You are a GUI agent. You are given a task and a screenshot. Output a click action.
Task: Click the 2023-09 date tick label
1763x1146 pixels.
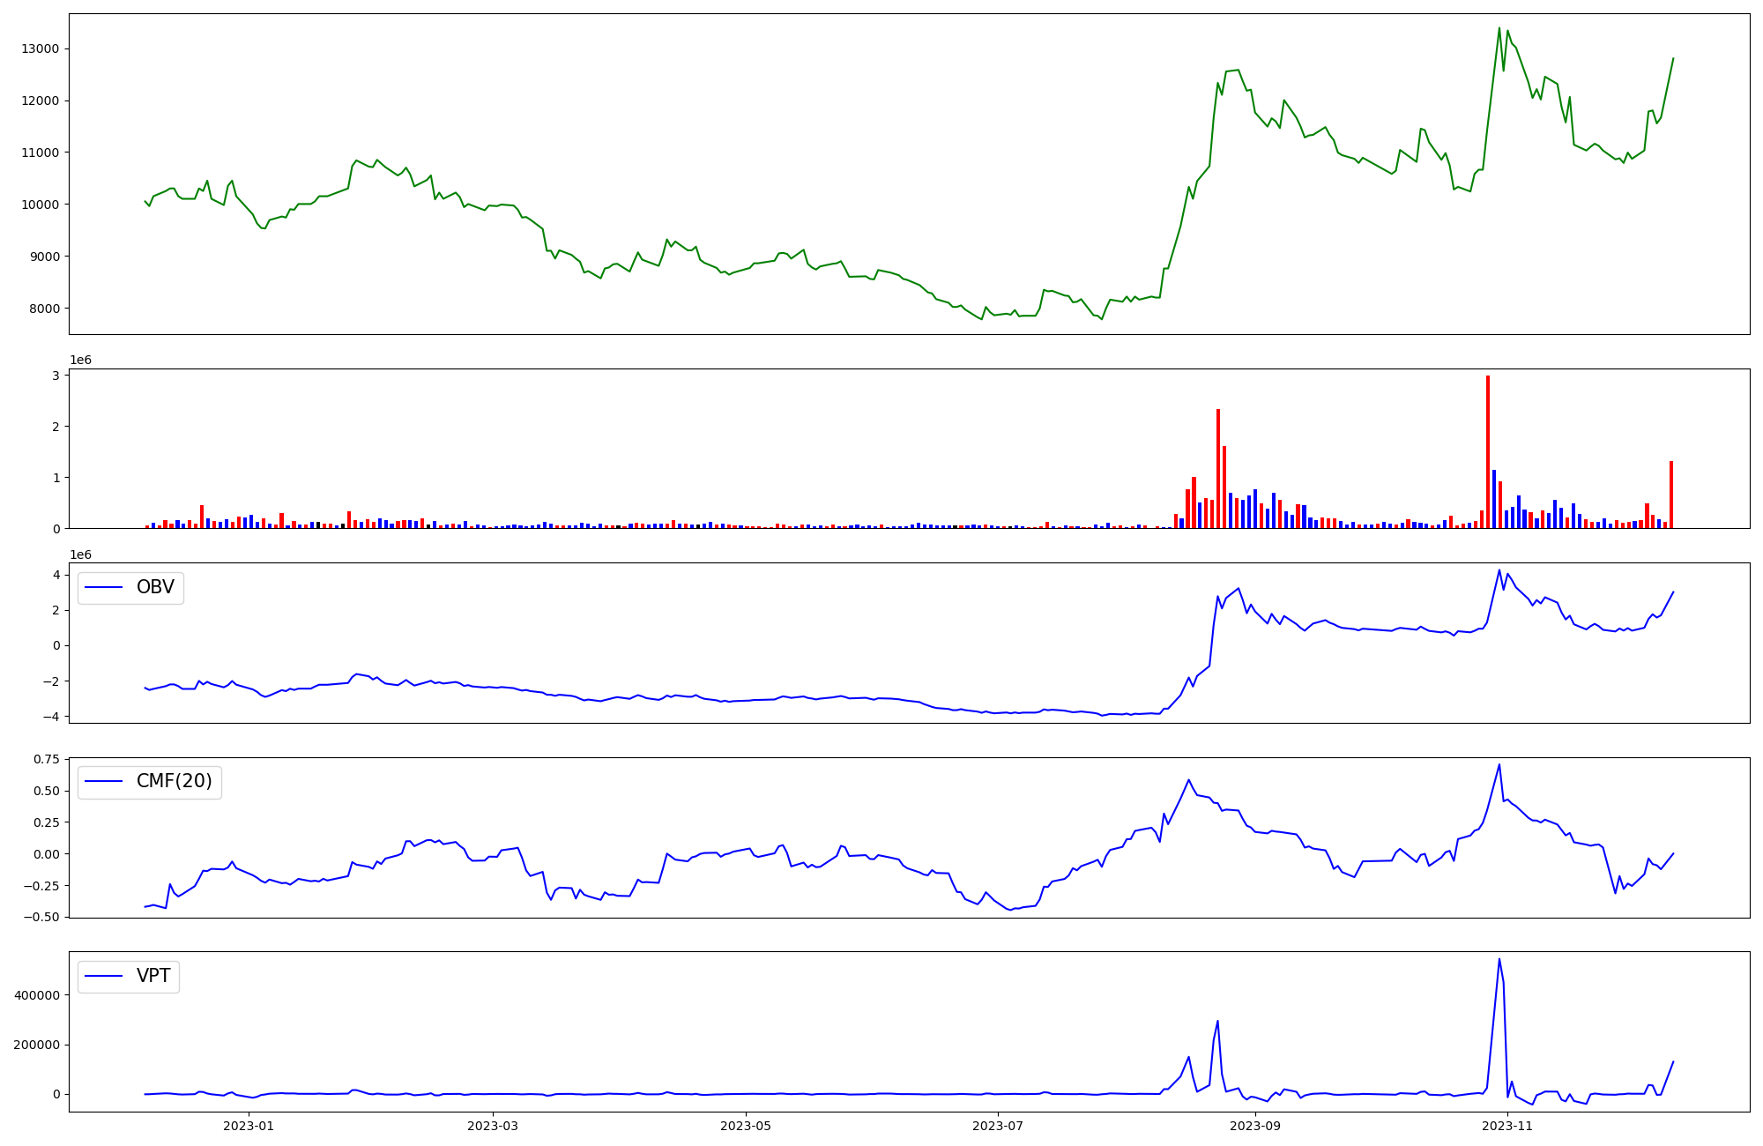(1254, 1126)
